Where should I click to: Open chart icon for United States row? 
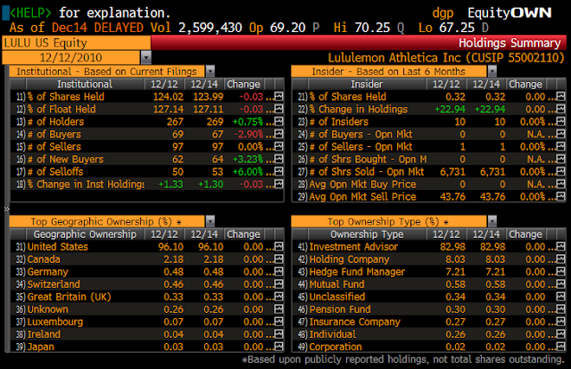click(278, 247)
